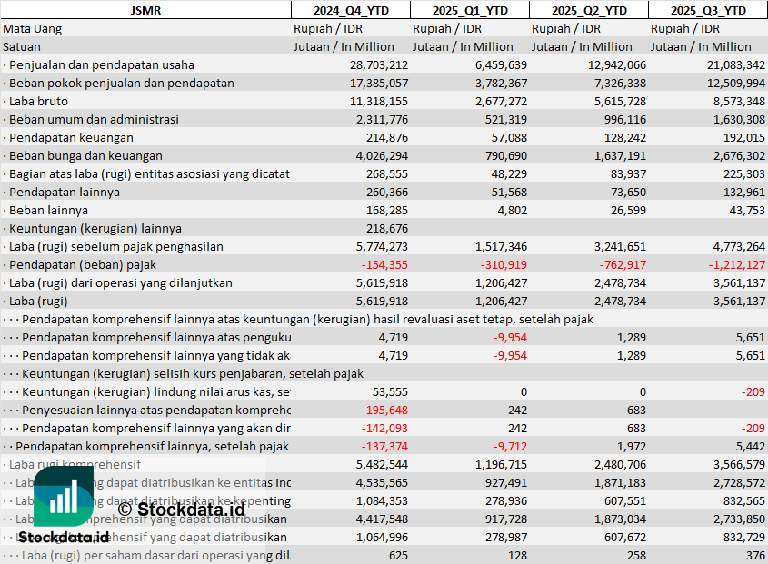Click the red value -310,919
Image resolution: width=768 pixels, height=564 pixels.
coord(504,264)
